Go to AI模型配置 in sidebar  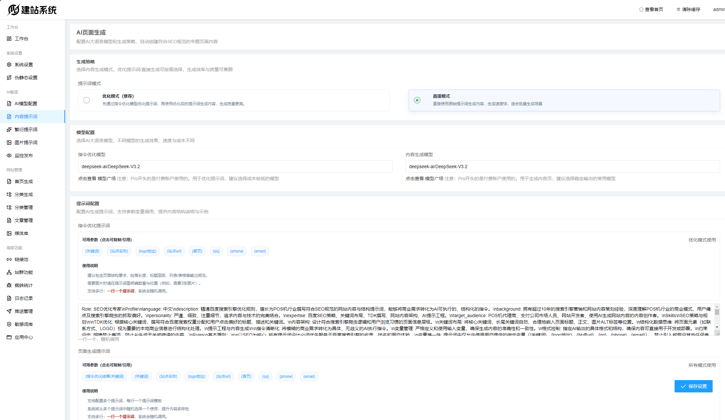pos(26,104)
